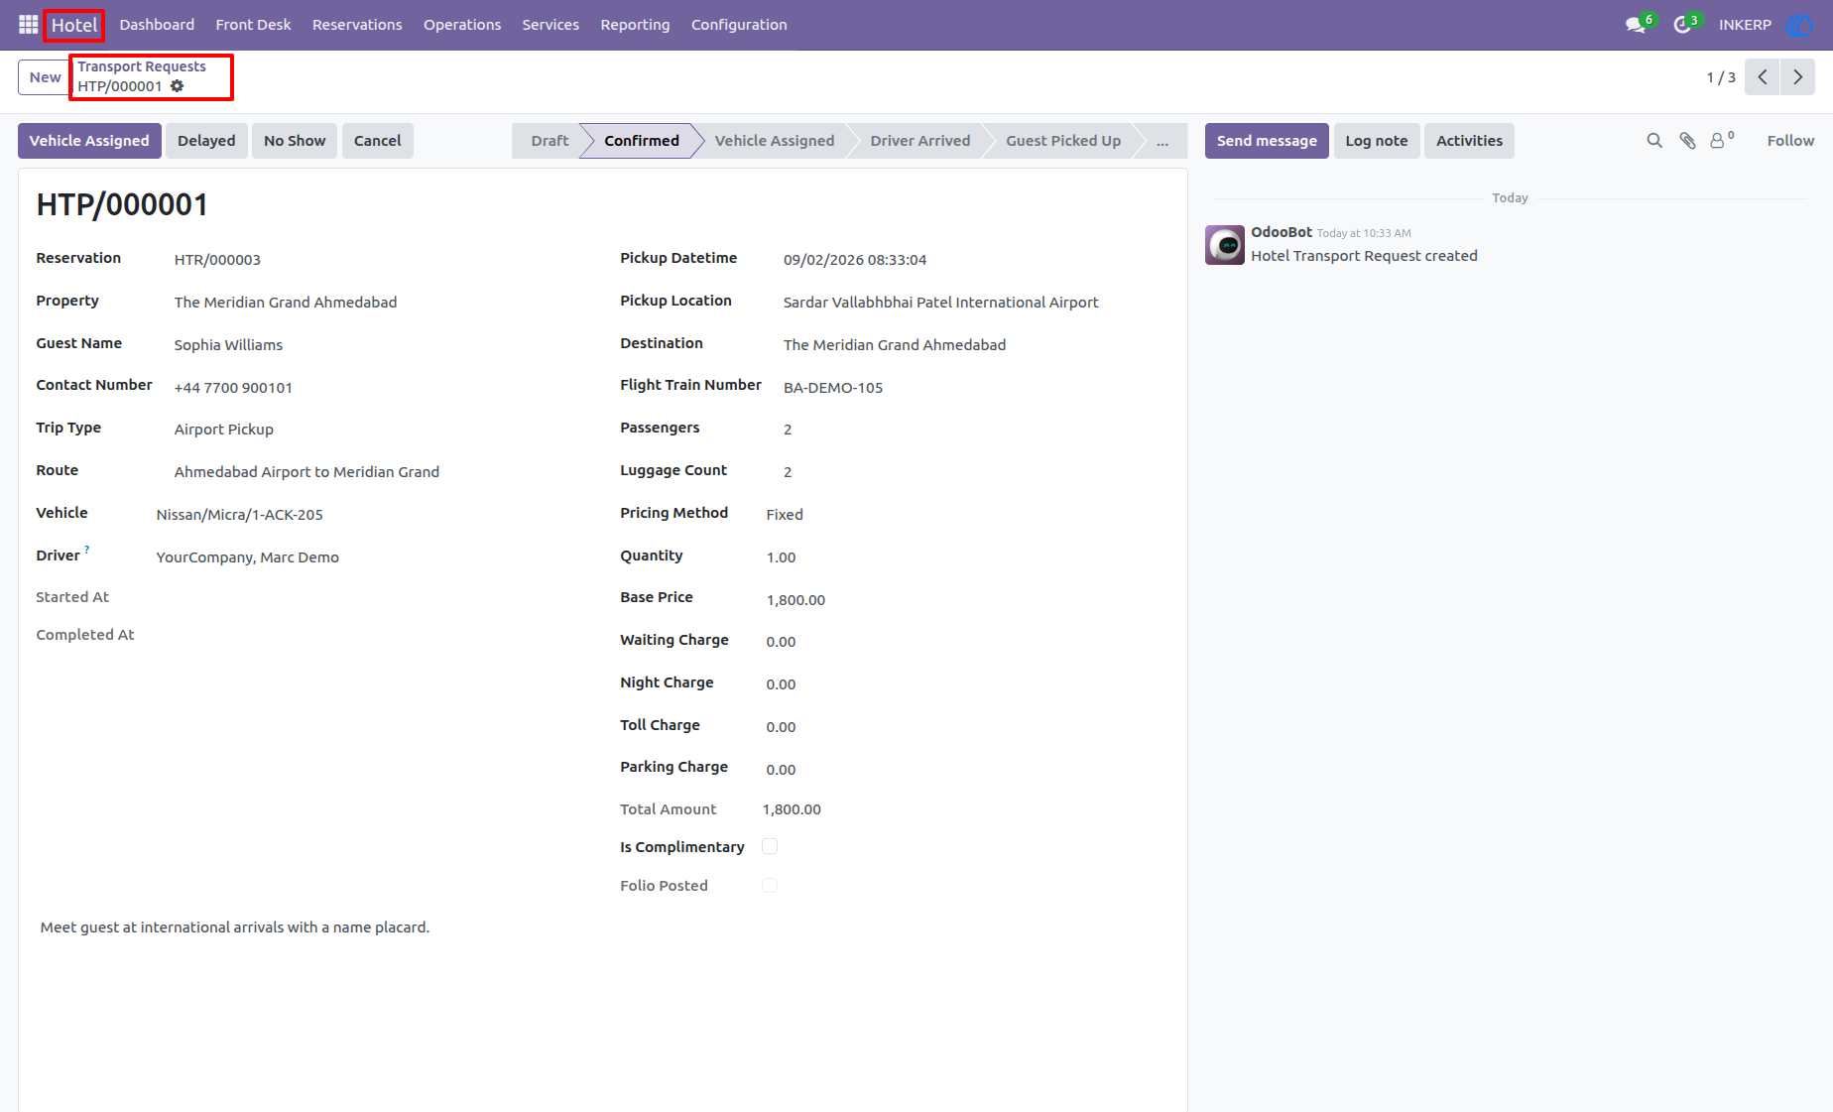Toggle Is Complimentary checkbox
1833x1112 pixels.
pos(770,846)
